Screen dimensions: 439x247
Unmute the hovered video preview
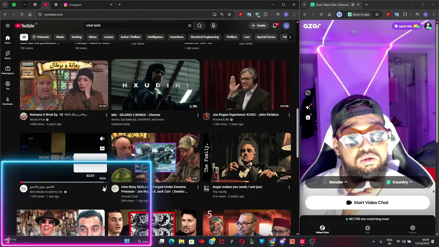[102, 139]
